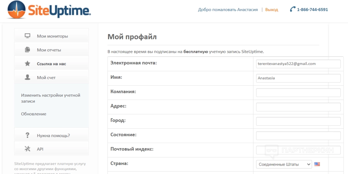The image size is (348, 174).
Task: Click the tools icon beside API
Action: [x=27, y=149]
